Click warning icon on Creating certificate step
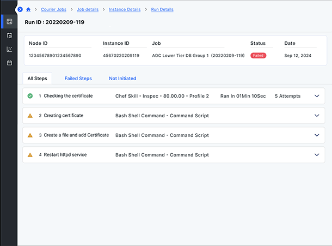The width and height of the screenshot is (332, 246). pos(30,116)
